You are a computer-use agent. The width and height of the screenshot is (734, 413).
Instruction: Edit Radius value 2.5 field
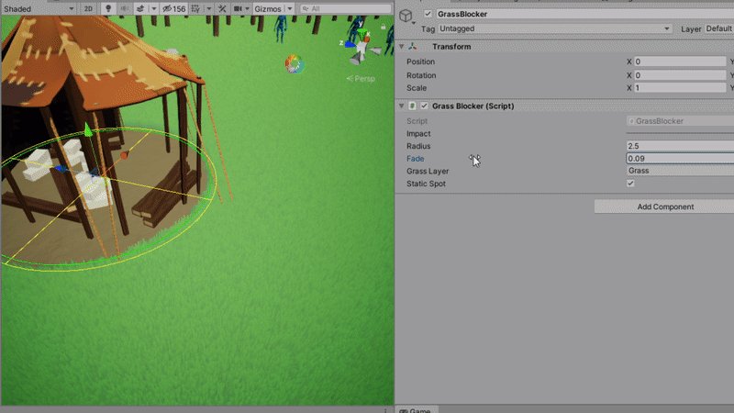(680, 146)
